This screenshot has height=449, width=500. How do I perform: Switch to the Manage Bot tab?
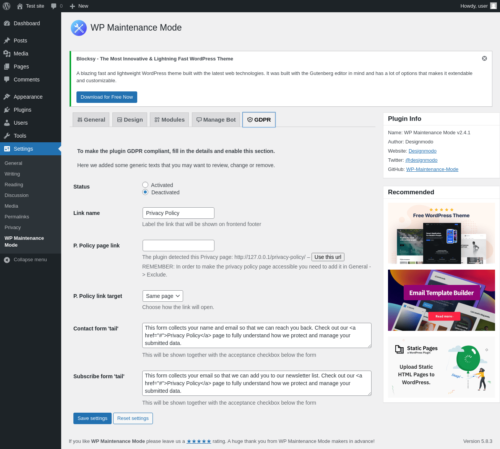[x=216, y=120]
